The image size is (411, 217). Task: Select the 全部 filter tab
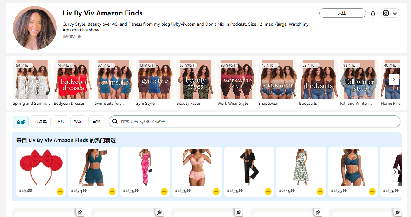point(21,122)
